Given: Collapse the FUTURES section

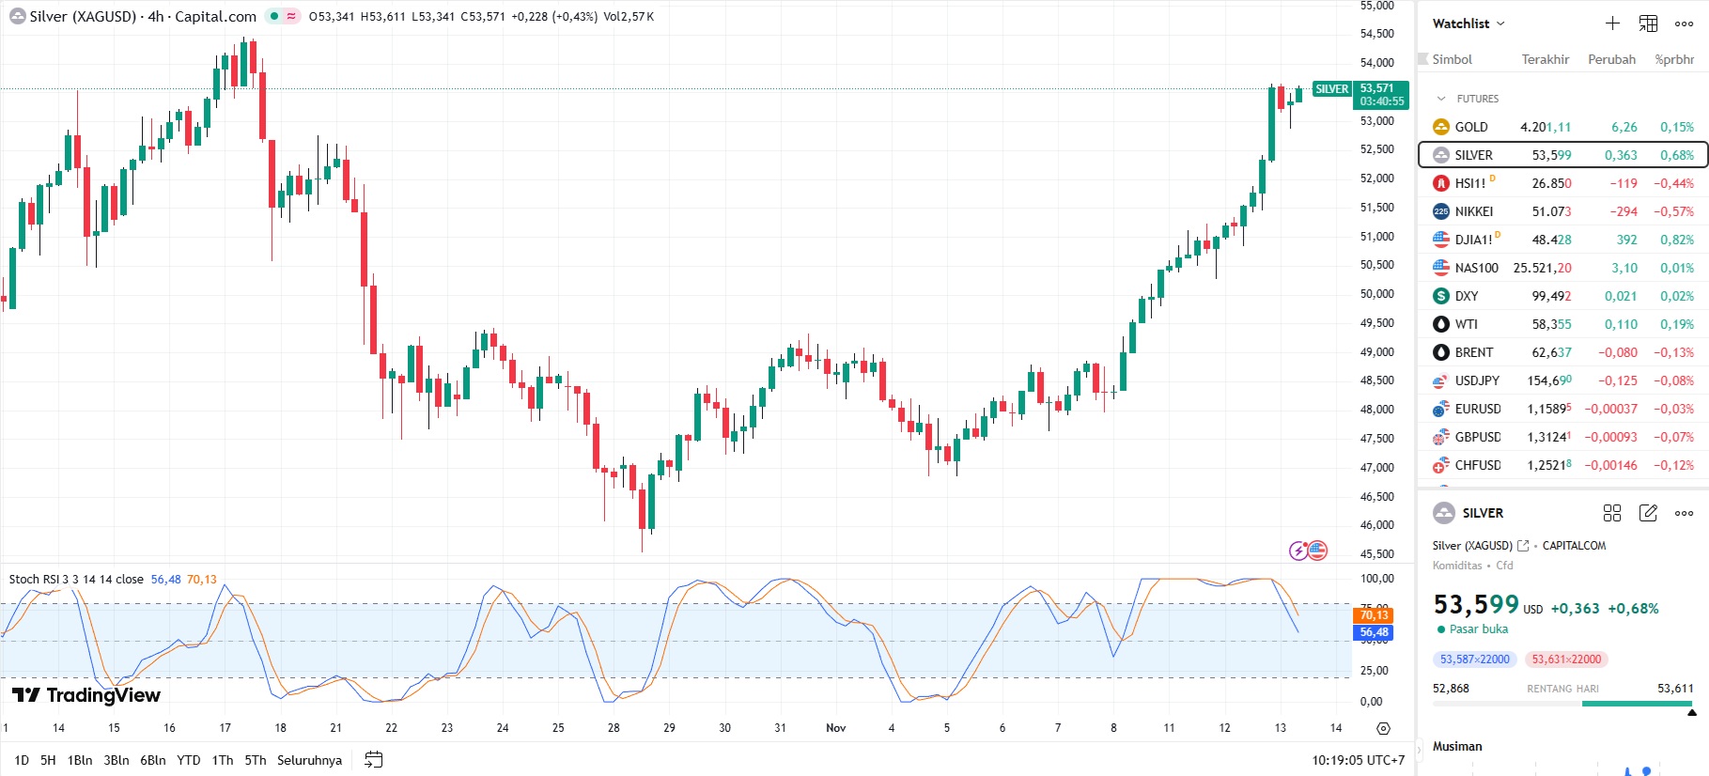Looking at the screenshot, I should (1442, 99).
